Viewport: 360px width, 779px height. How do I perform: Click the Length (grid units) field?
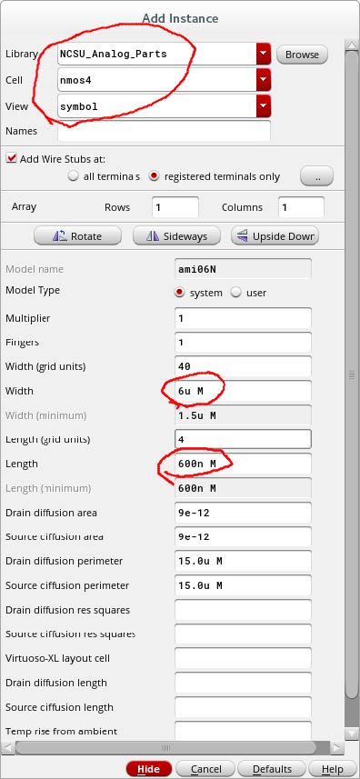click(x=244, y=439)
